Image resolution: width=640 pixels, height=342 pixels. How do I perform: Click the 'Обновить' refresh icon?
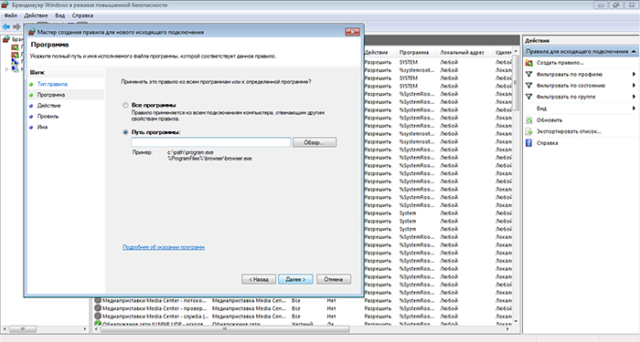(x=529, y=120)
